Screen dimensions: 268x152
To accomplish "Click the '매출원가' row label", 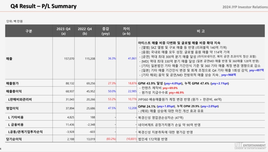I will [x=12, y=83].
